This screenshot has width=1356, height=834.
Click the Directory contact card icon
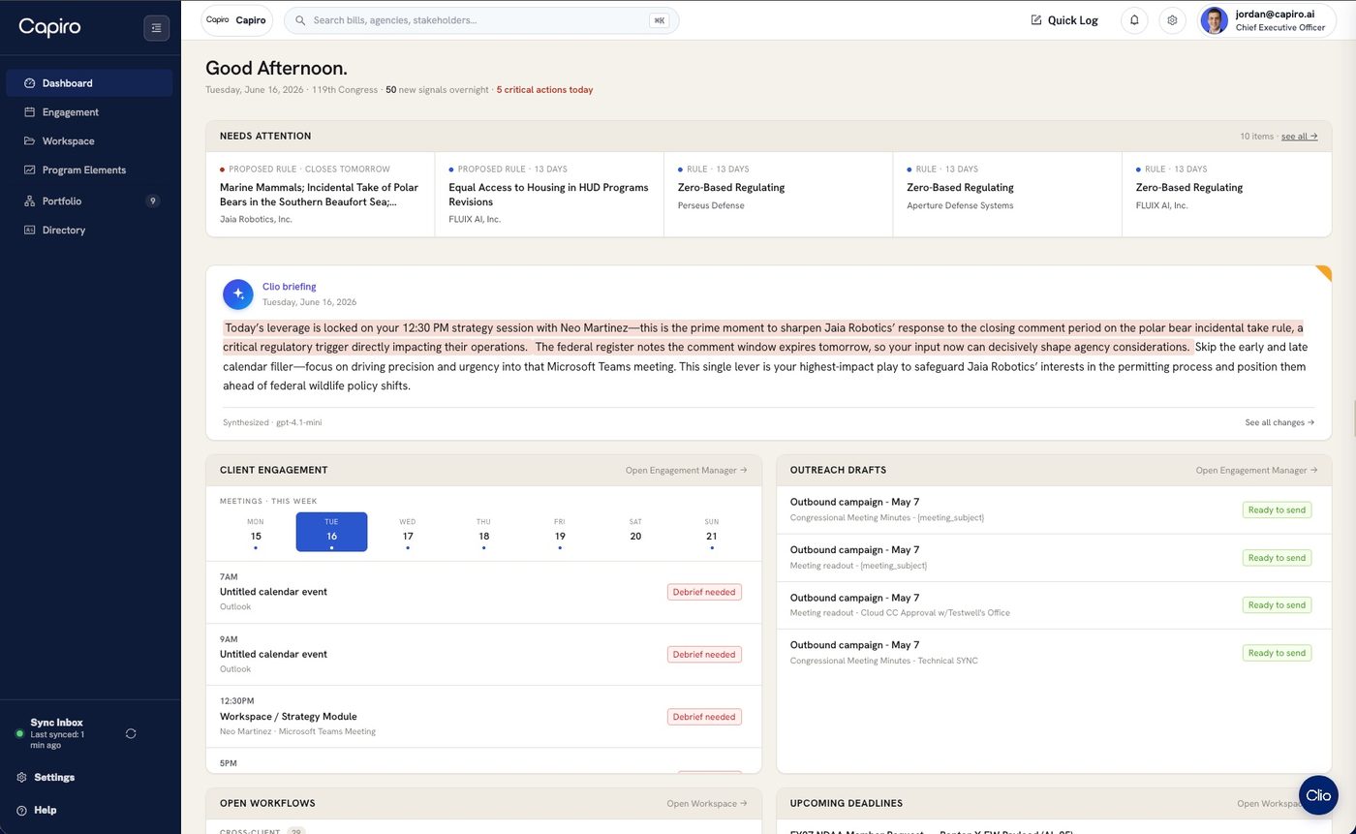(x=30, y=231)
